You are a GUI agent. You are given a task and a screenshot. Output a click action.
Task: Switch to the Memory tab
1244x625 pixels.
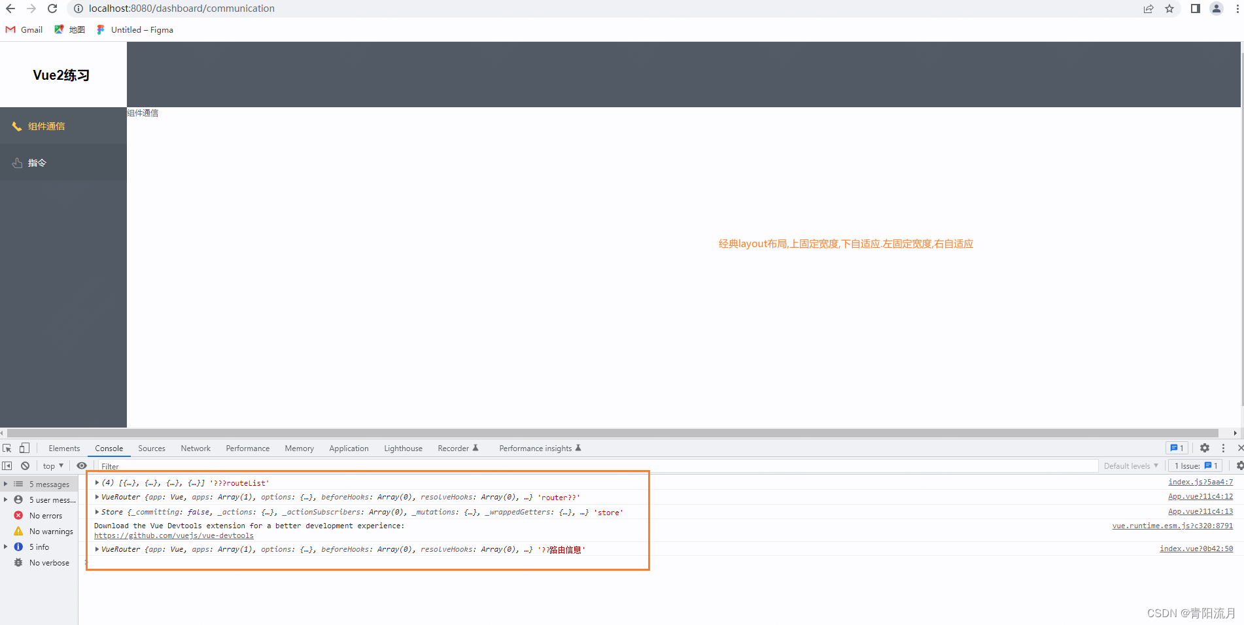click(299, 448)
